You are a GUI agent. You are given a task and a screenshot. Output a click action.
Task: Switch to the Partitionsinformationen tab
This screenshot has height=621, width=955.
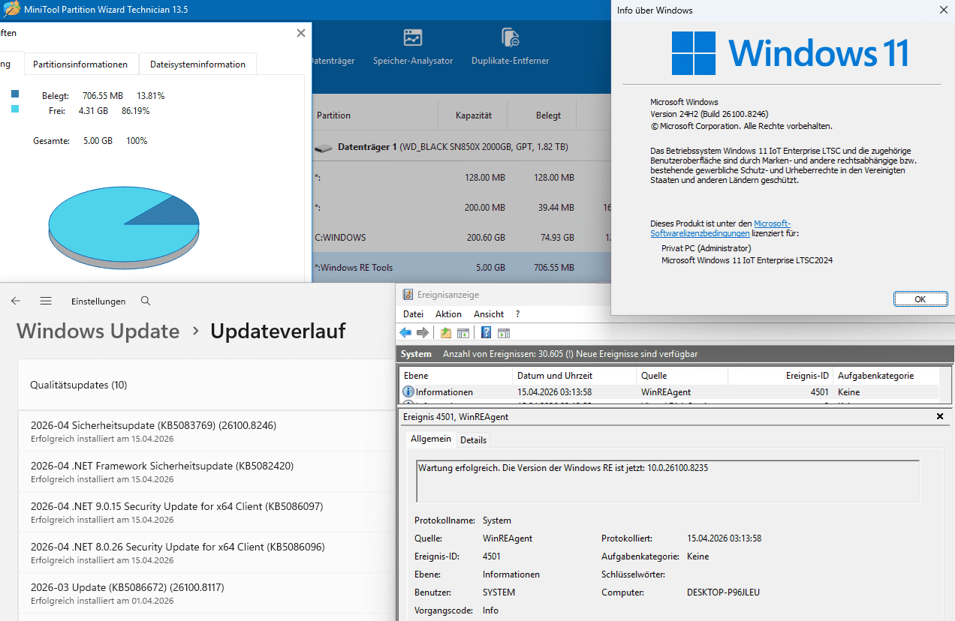(80, 64)
